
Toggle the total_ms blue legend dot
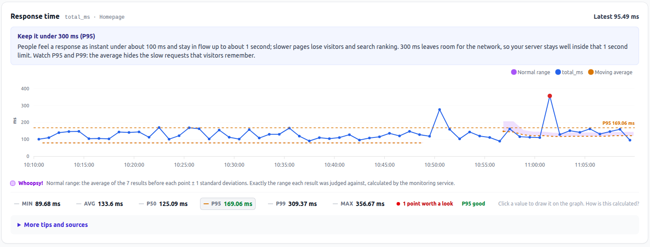tap(558, 72)
